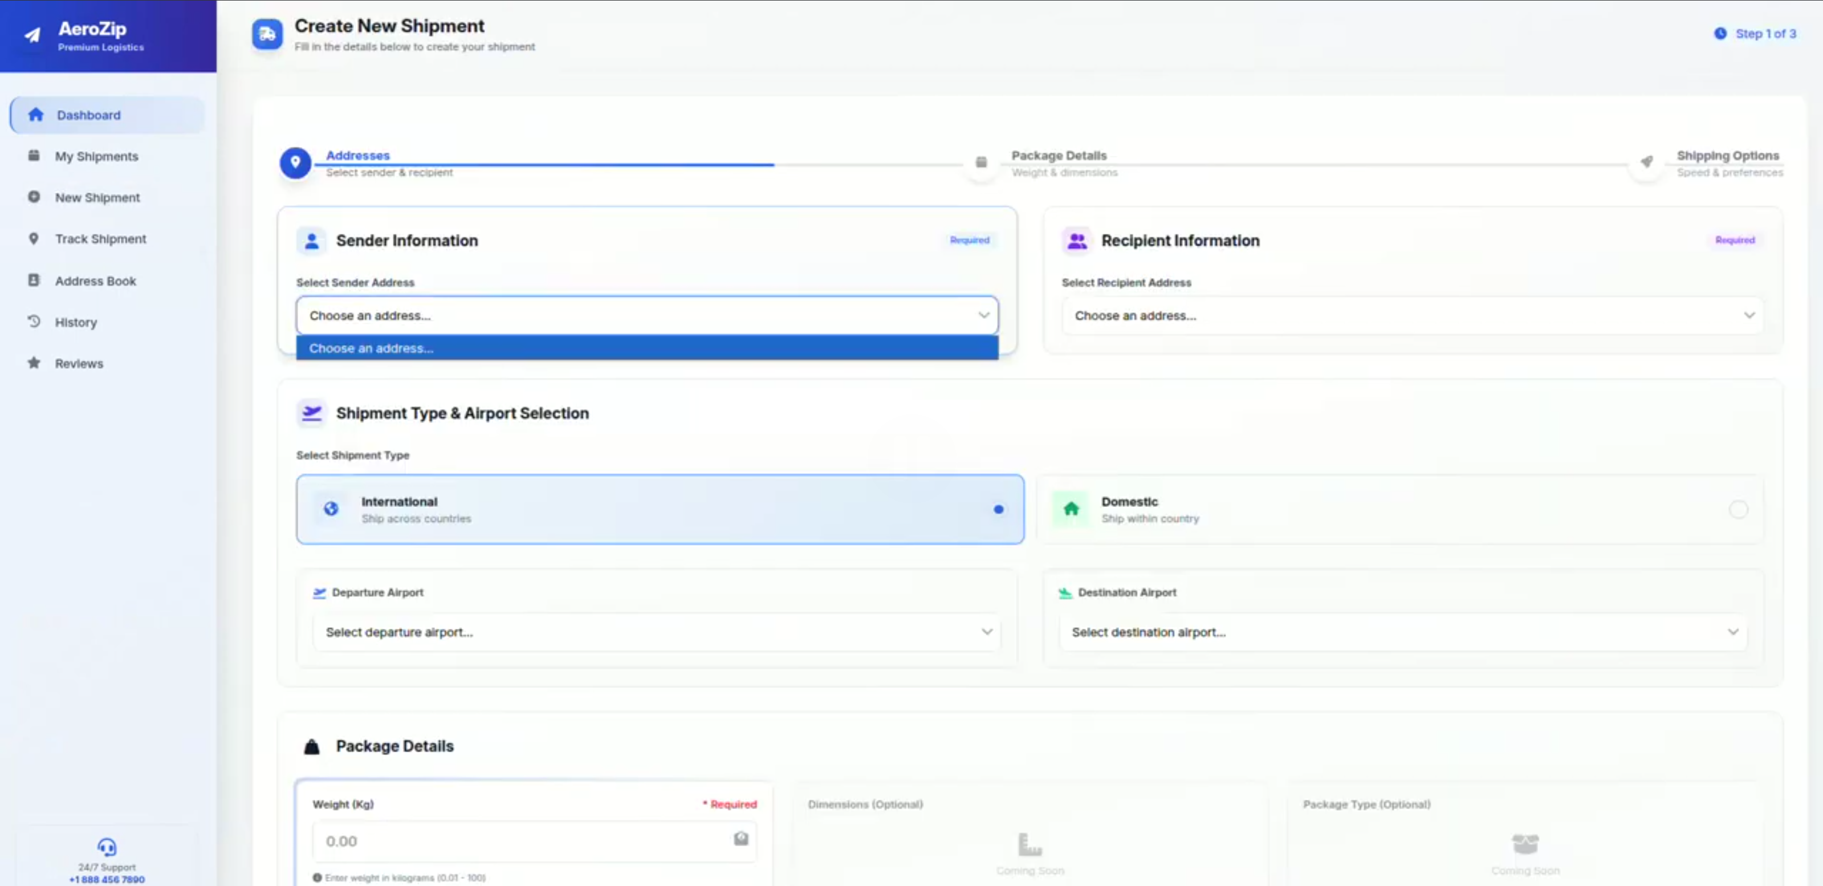Click the Dashboard home icon
Screen dimensions: 1823x886
pos(36,115)
